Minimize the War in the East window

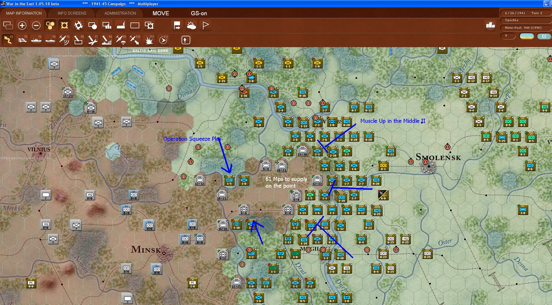click(546, 4)
